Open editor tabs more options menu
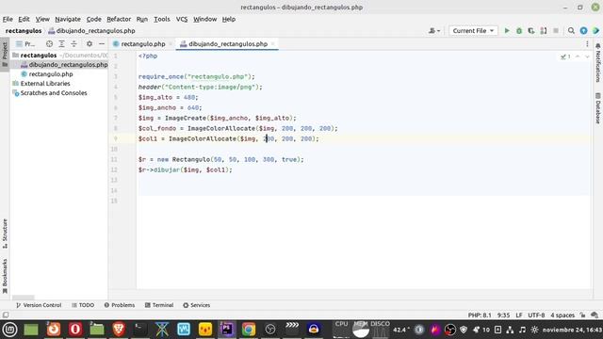 [x=587, y=44]
